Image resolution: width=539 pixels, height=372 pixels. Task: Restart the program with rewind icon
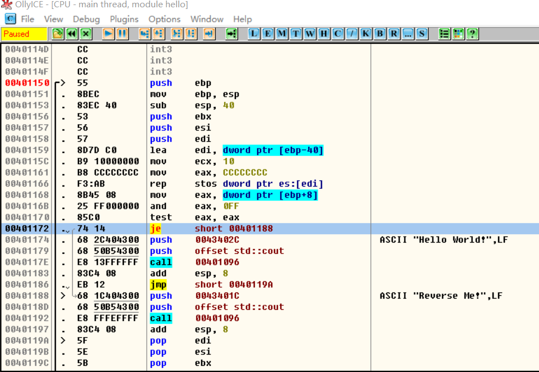coord(72,34)
